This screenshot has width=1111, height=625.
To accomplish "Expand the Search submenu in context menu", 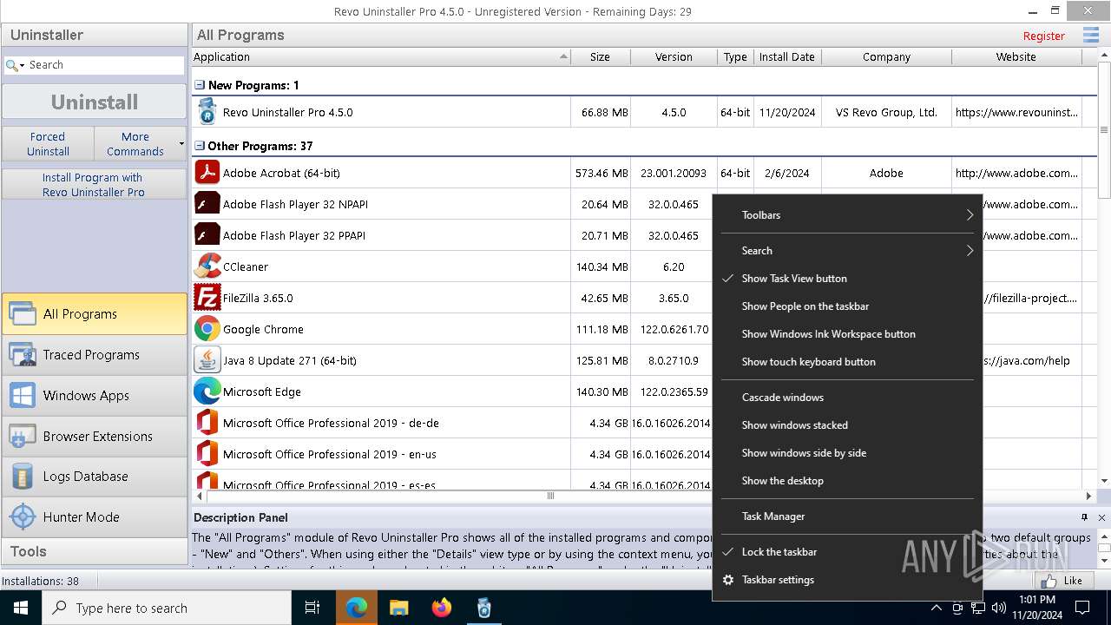I will (x=847, y=251).
